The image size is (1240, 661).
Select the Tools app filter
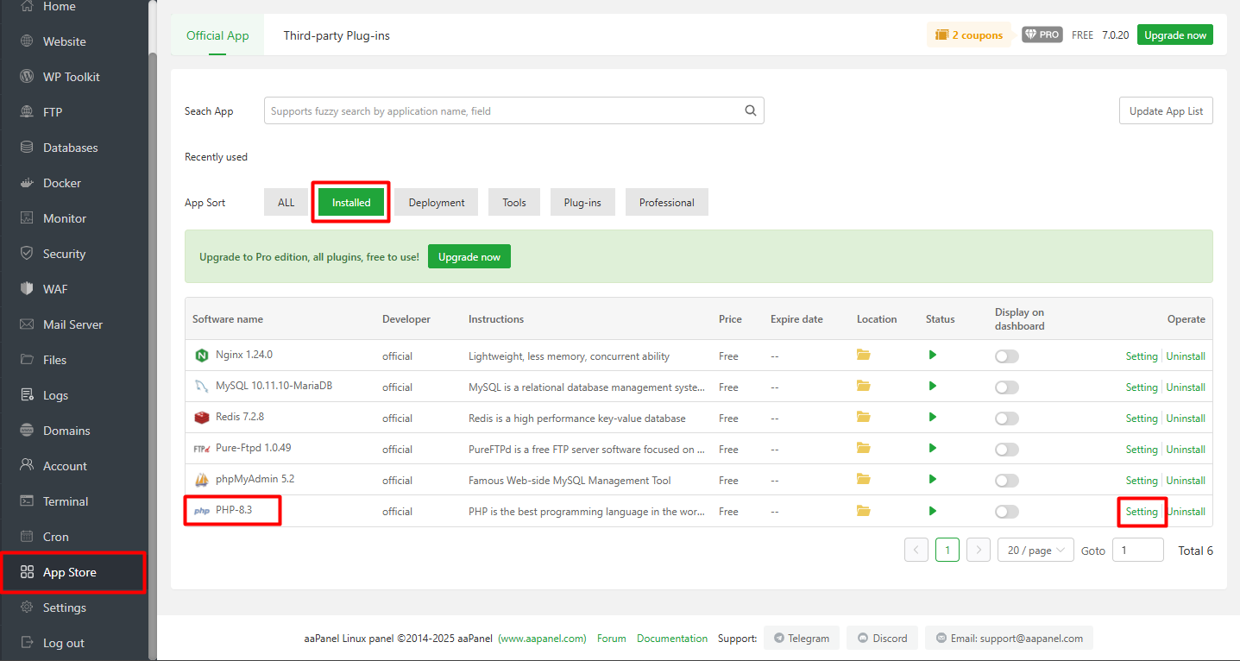pyautogui.click(x=514, y=202)
